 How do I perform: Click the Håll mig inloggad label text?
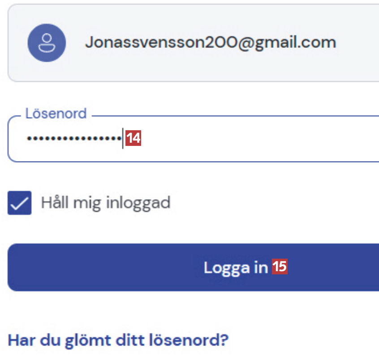[106, 203]
